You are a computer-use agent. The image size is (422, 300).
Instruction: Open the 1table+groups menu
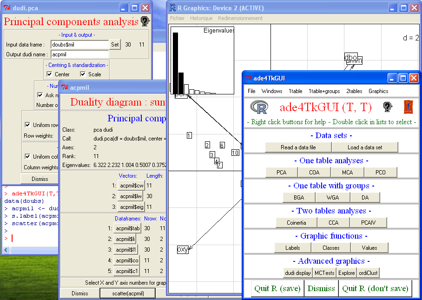point(324,91)
